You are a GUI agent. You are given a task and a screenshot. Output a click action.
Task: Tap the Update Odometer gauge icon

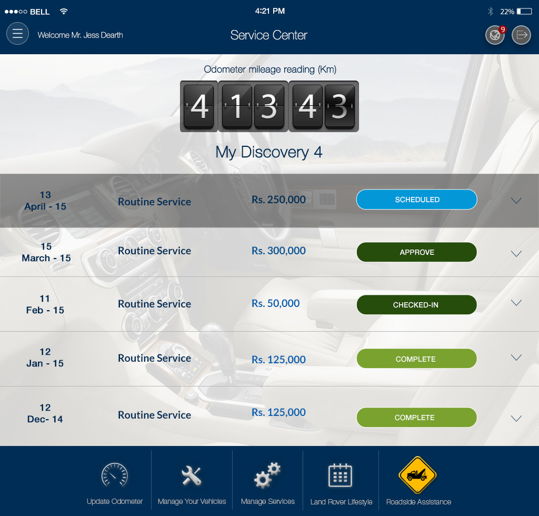tap(114, 476)
